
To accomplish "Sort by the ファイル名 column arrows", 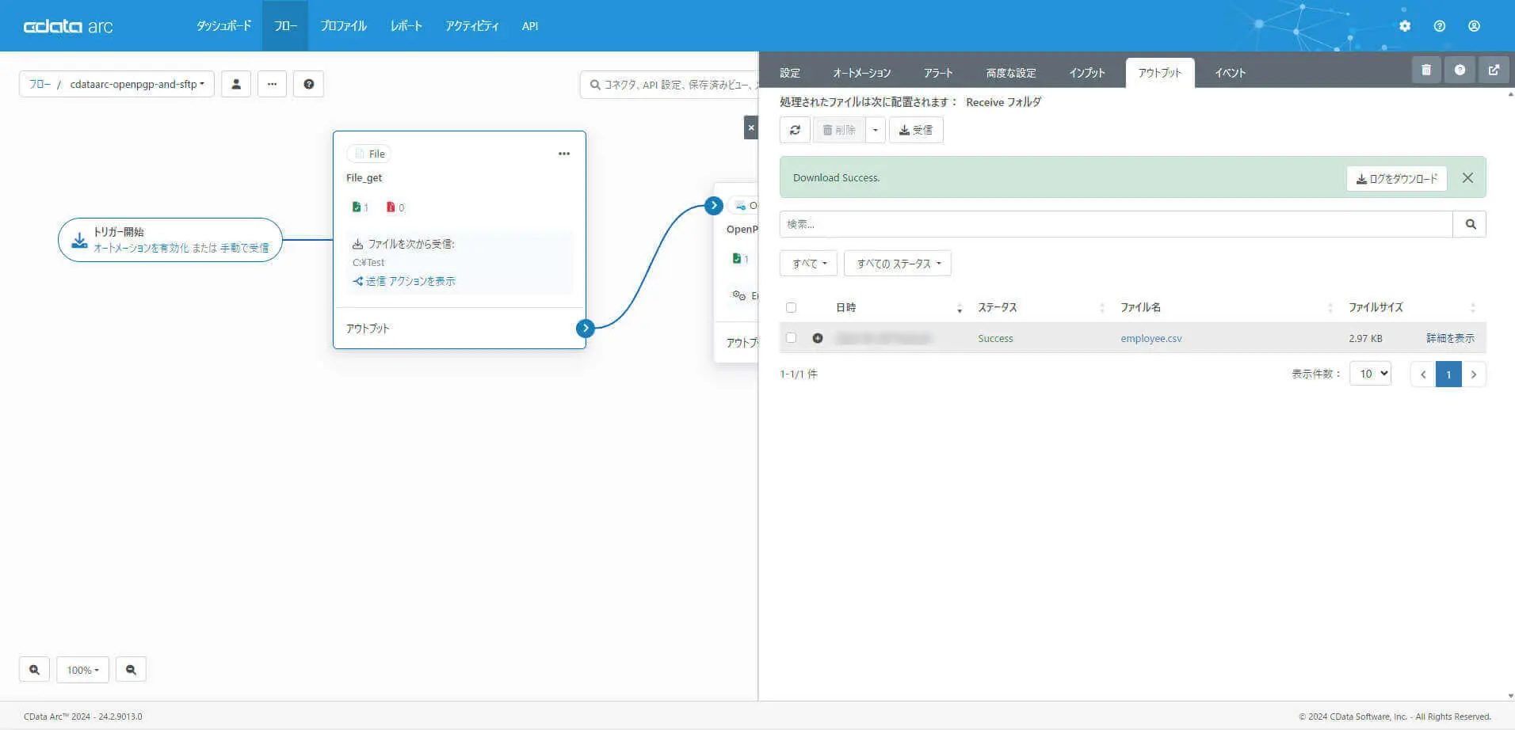I will [x=1330, y=308].
